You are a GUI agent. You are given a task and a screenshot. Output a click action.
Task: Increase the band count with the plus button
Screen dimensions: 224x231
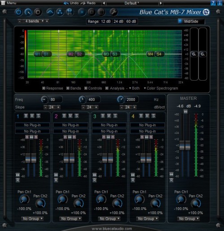(x=47, y=21)
